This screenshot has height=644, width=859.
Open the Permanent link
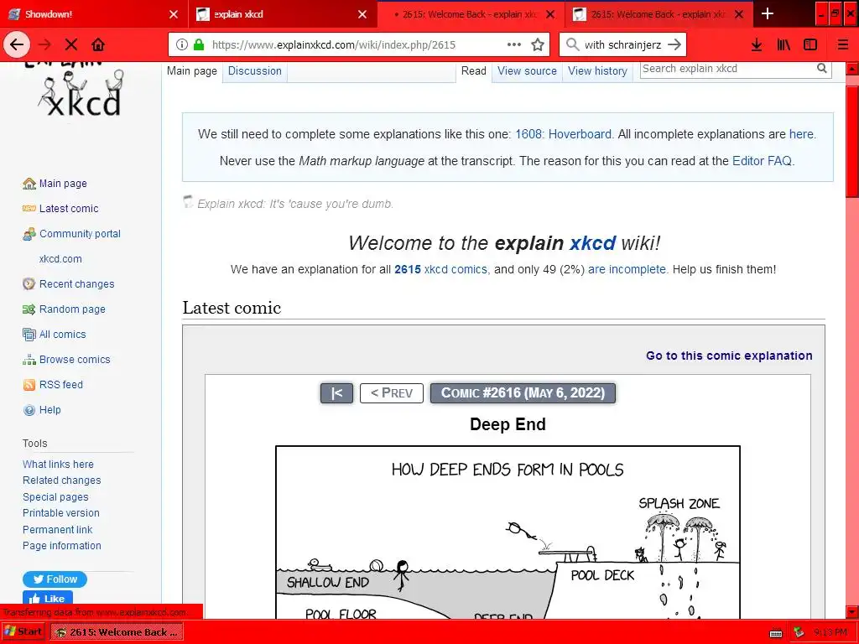pos(58,530)
